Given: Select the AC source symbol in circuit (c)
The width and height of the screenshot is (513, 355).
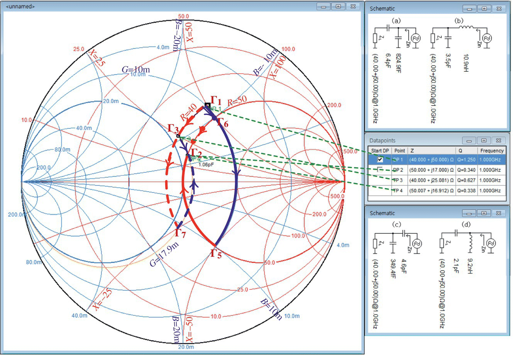Looking at the screenshot, I should tap(417, 244).
